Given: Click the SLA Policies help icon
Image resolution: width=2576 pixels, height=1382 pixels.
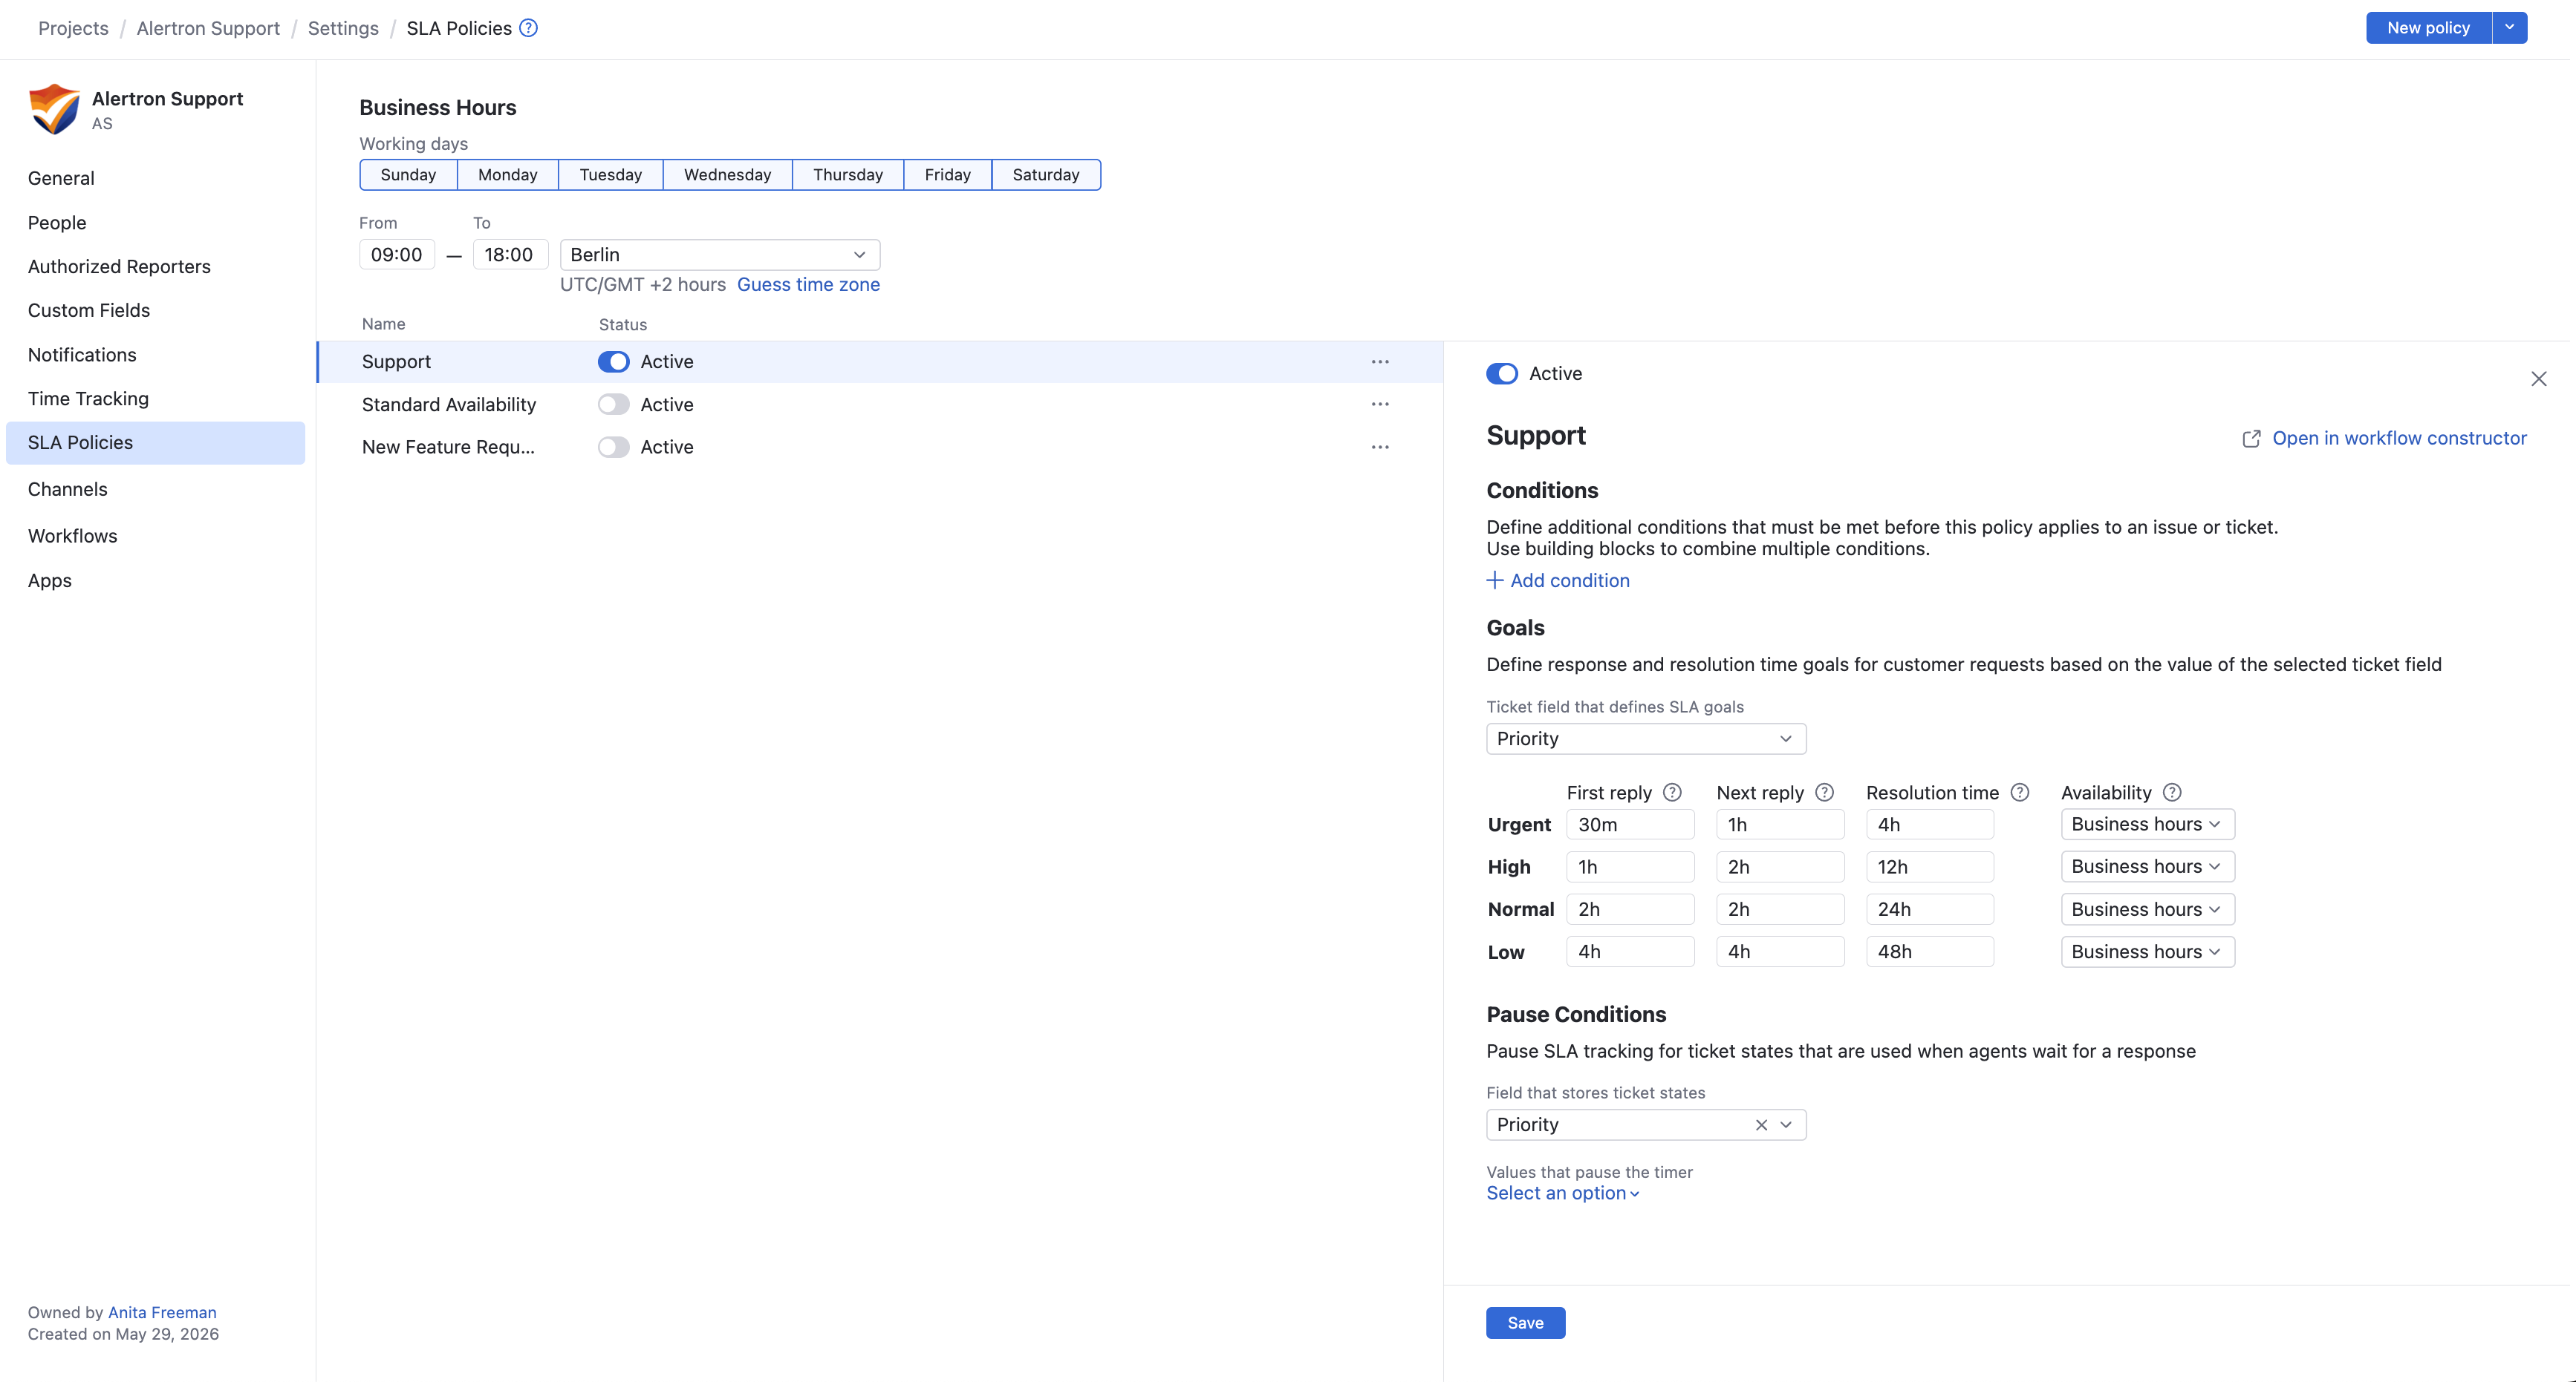Looking at the screenshot, I should click(x=528, y=28).
